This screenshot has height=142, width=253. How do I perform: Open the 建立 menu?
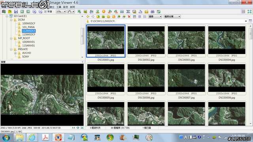coord(52,7)
